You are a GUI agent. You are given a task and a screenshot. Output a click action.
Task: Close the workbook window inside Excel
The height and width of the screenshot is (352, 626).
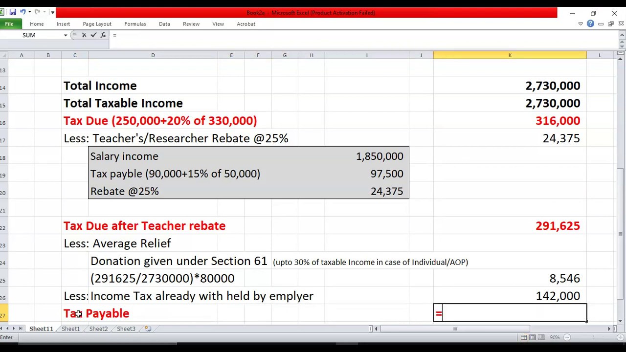point(621,23)
